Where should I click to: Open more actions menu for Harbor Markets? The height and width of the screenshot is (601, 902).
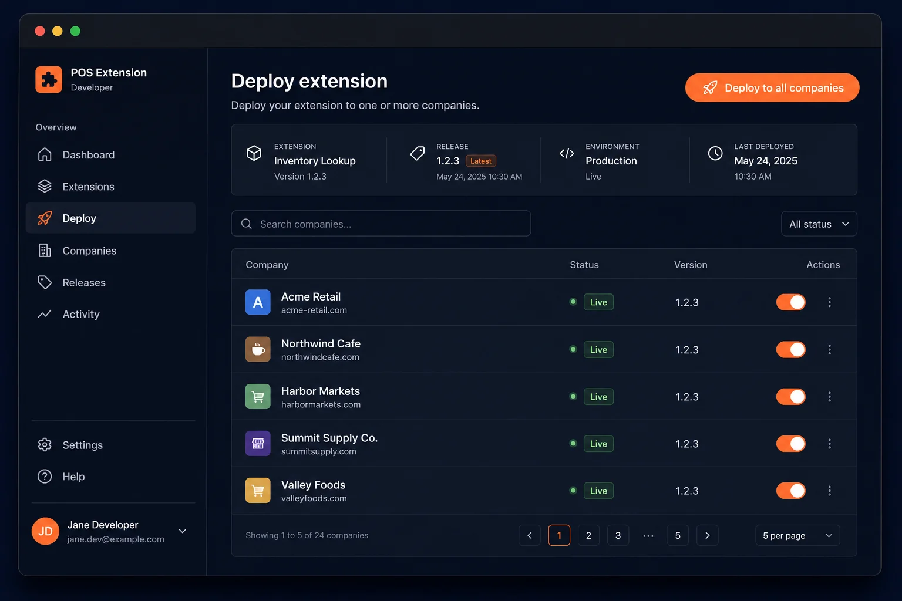coord(829,397)
